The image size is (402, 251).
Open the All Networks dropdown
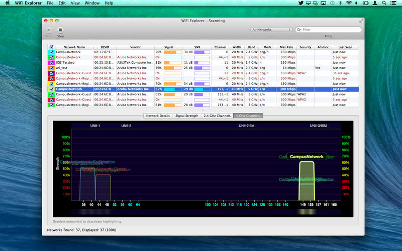271,30
